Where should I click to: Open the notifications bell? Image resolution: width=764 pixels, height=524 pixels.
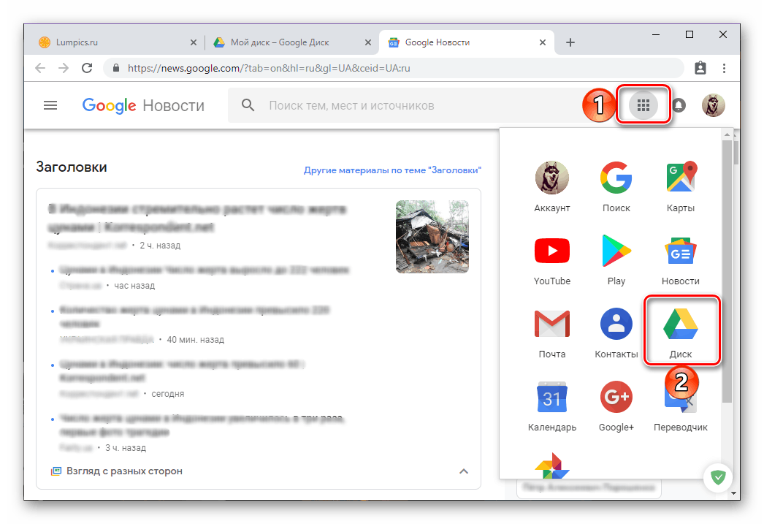679,105
